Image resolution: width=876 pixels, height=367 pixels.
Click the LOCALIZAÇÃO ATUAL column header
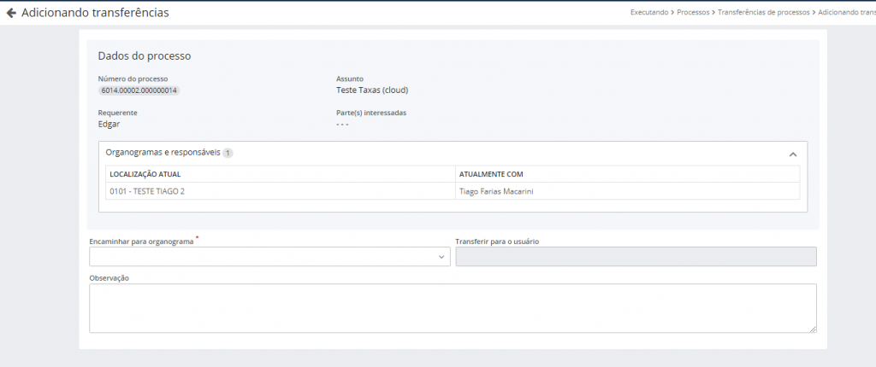[x=145, y=174]
